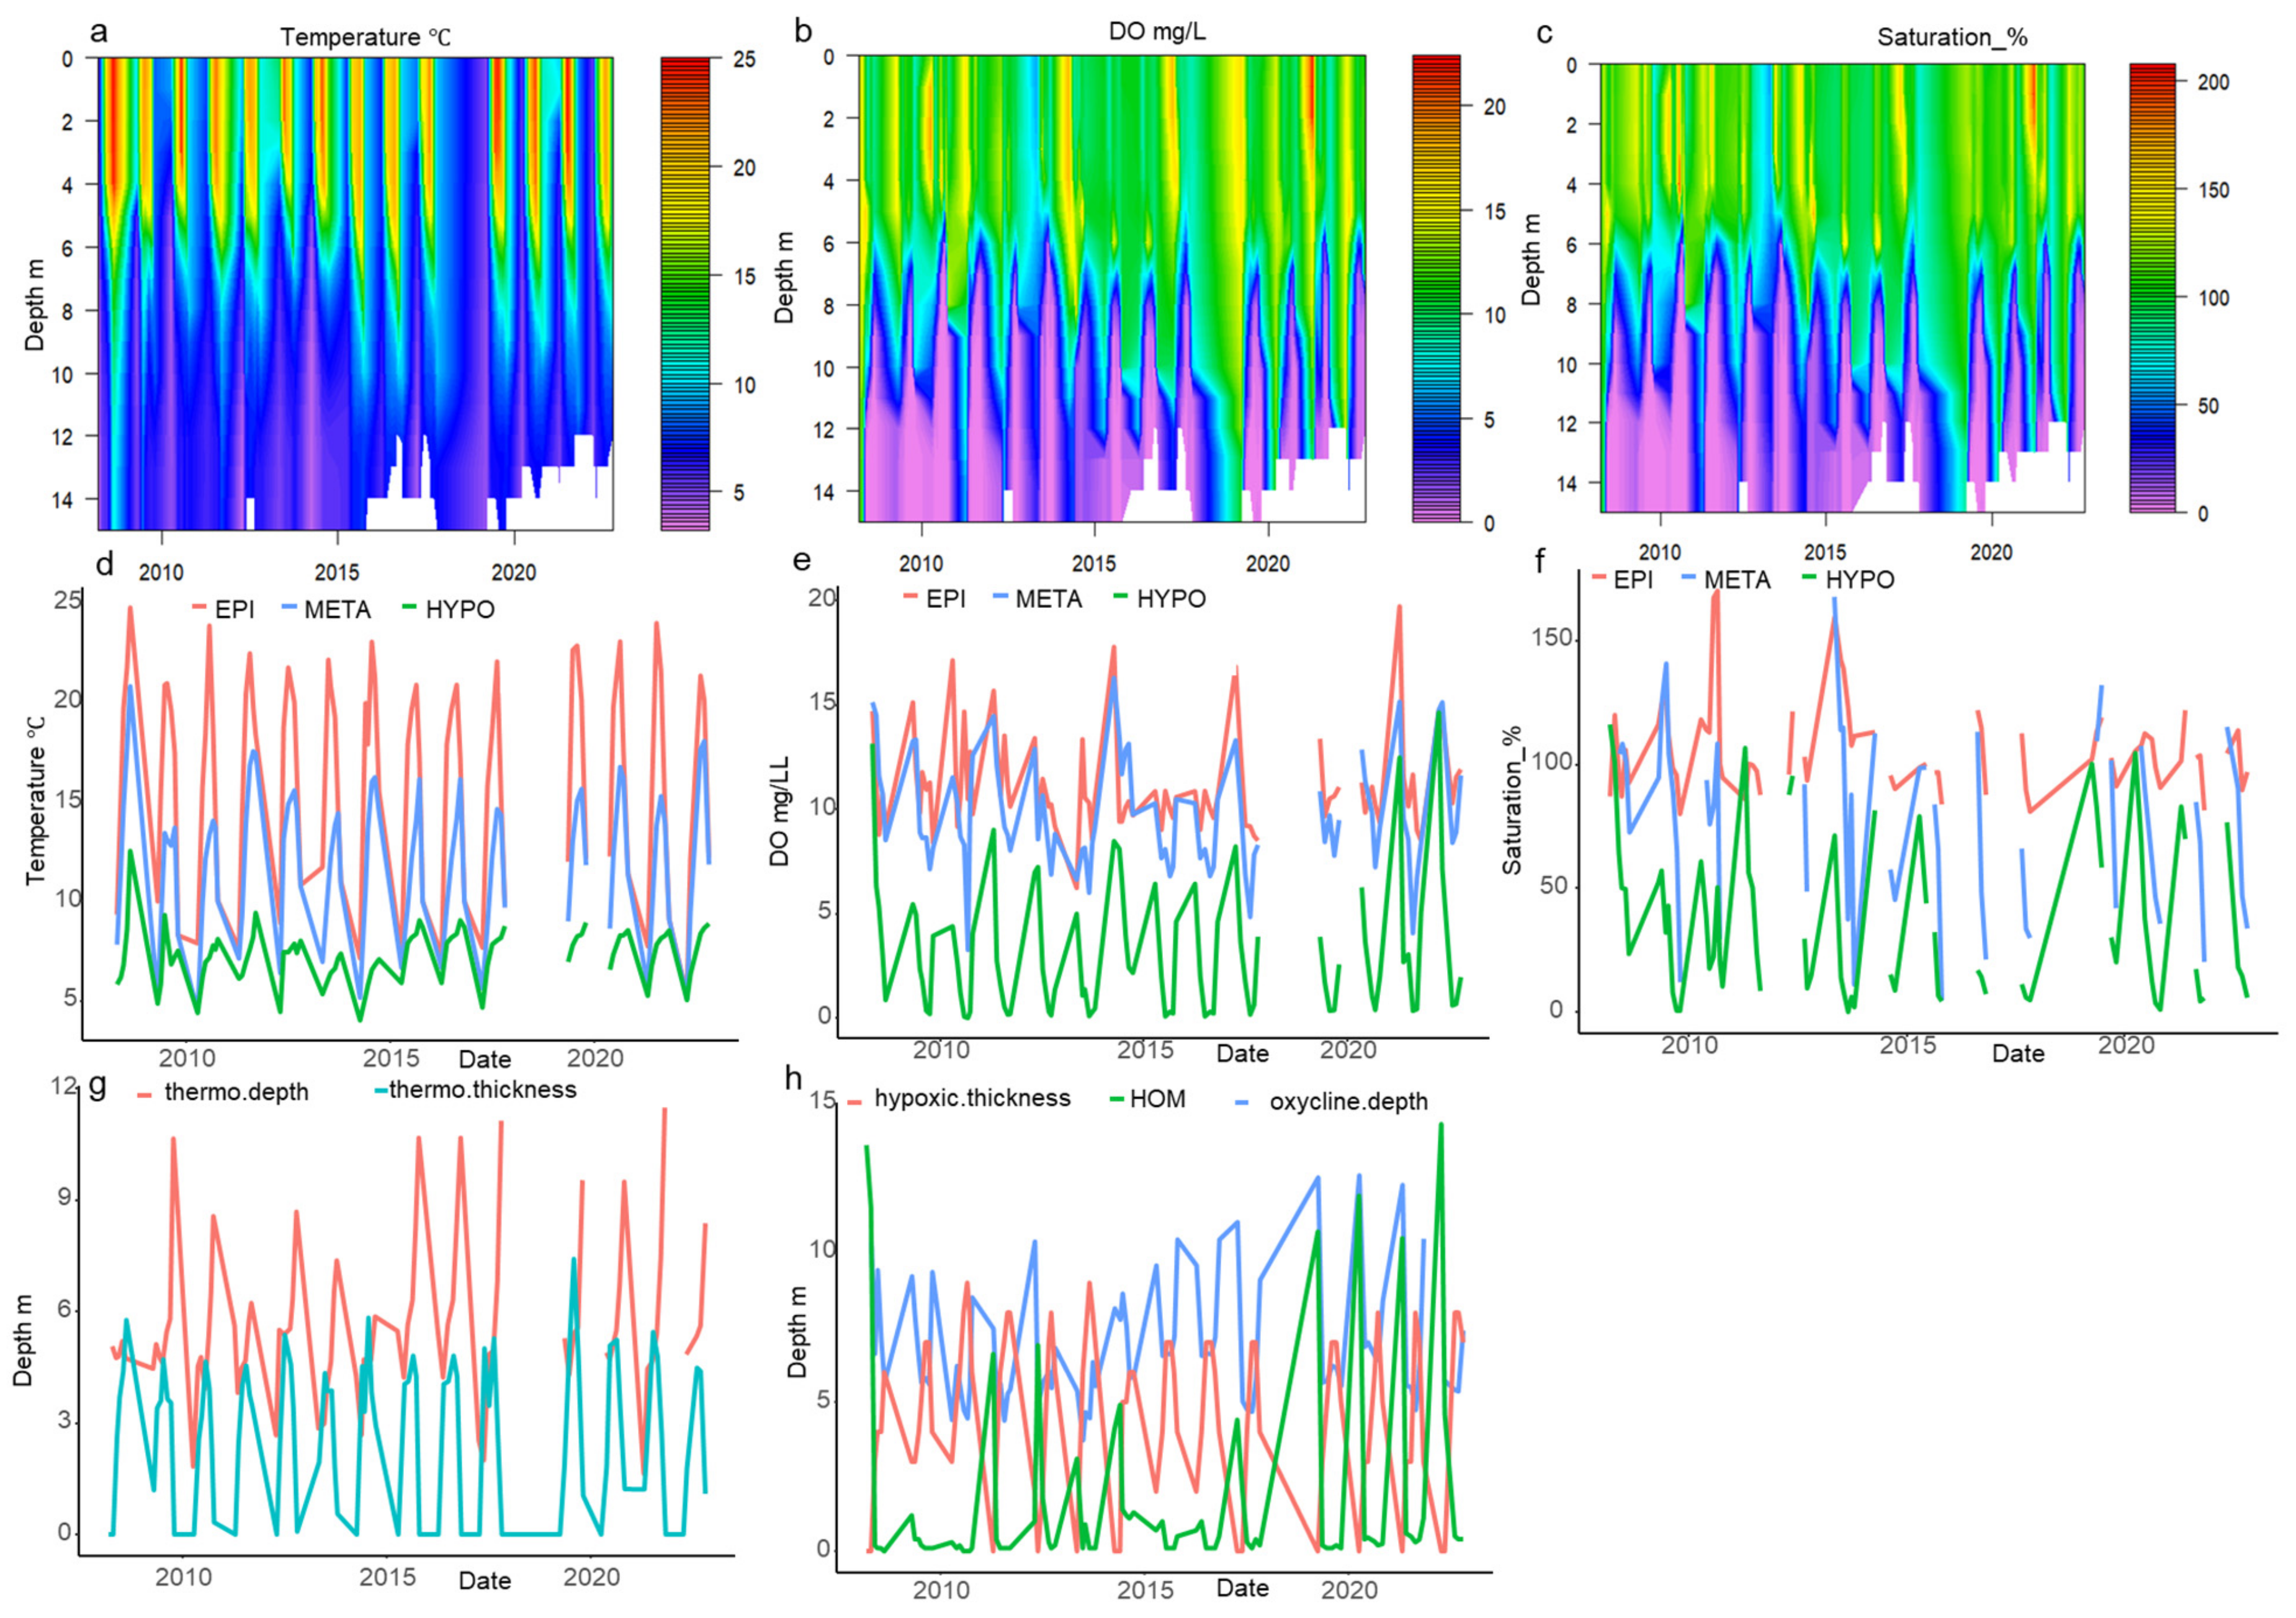The image size is (2296, 1618).
Task: Click the DO heatmap color scale bar
Action: (1436, 288)
